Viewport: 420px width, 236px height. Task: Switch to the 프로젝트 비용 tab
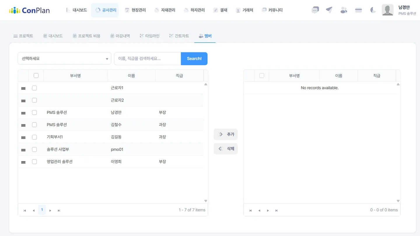click(x=86, y=36)
